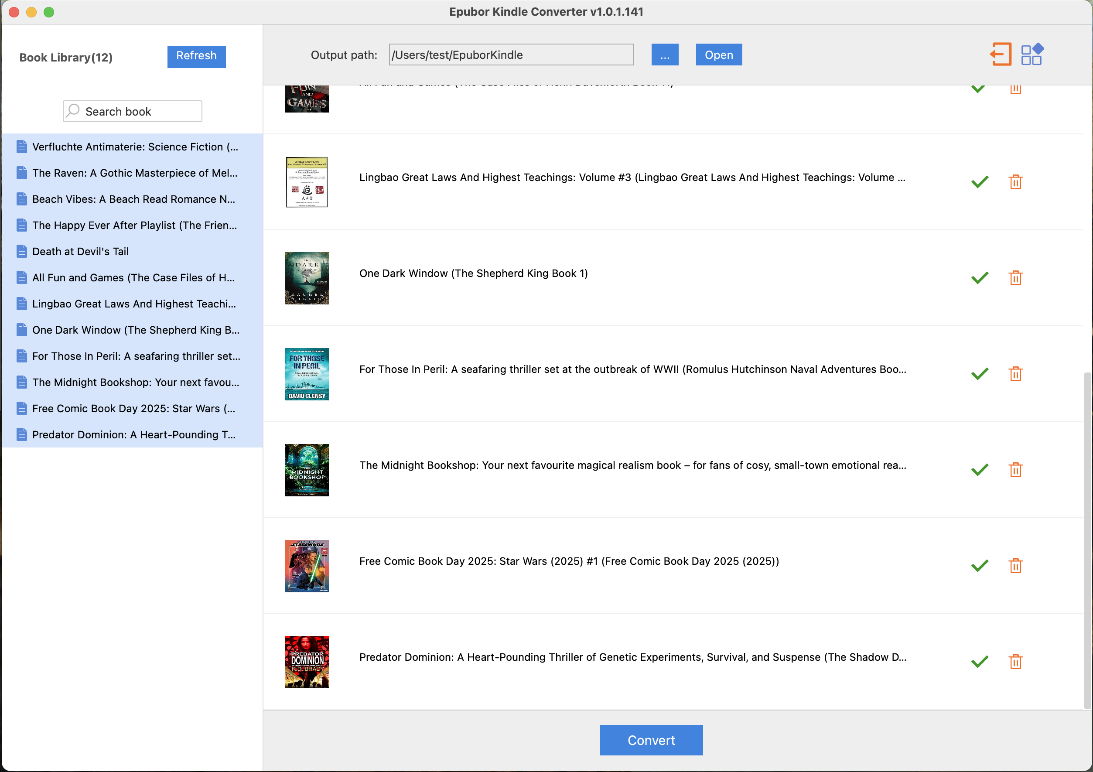Select Beach Vibes: A Beach Read Romance
Screen dimensions: 1093x772
click(x=132, y=199)
